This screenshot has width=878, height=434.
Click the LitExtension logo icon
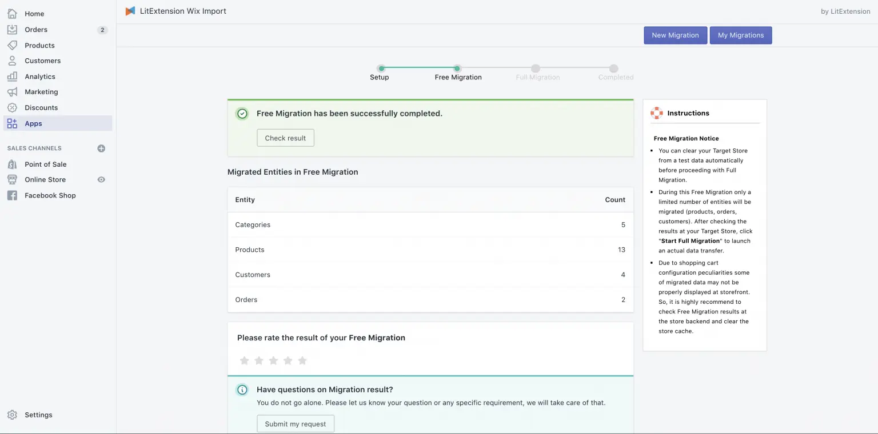click(x=130, y=11)
